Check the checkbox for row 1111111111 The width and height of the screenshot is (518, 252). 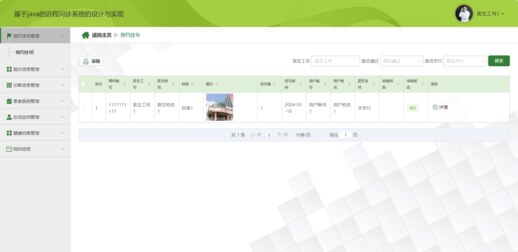83,108
